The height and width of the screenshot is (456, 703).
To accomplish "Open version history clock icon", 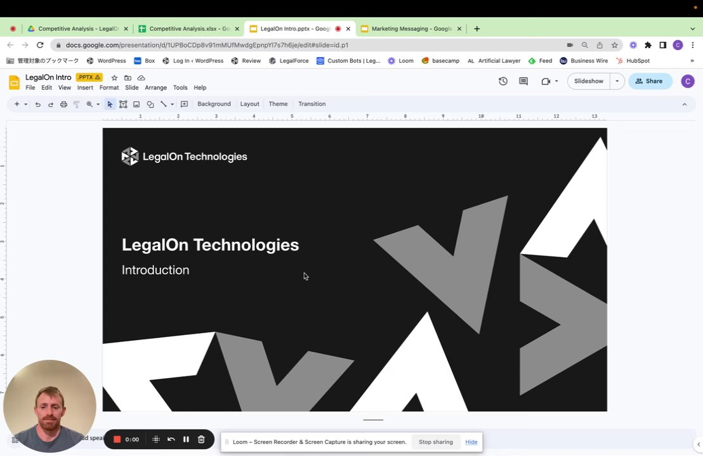I will [x=503, y=81].
